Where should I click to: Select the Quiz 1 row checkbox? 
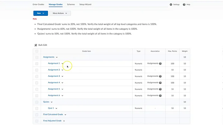pyautogui.click(x=37, y=108)
